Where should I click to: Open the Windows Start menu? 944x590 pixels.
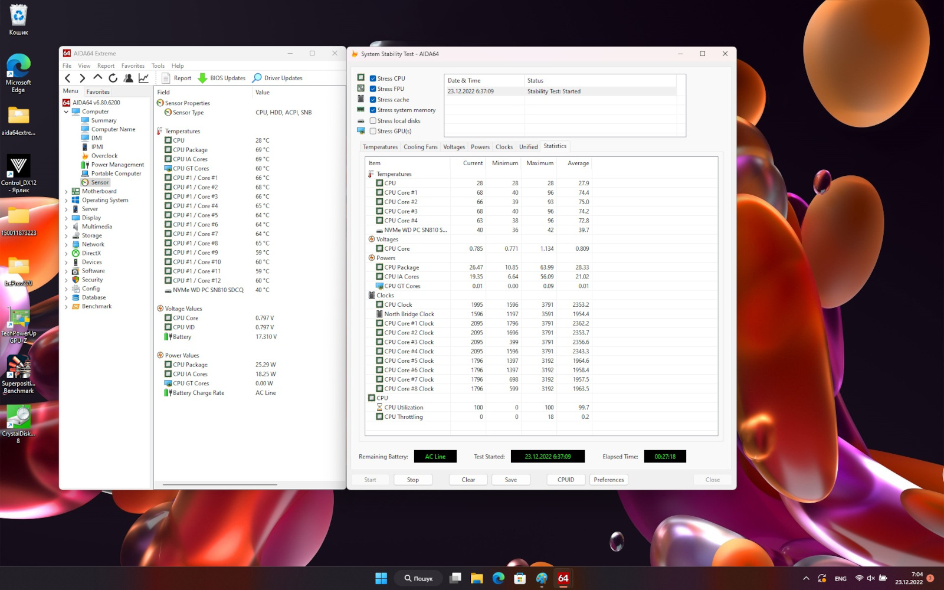(x=381, y=578)
